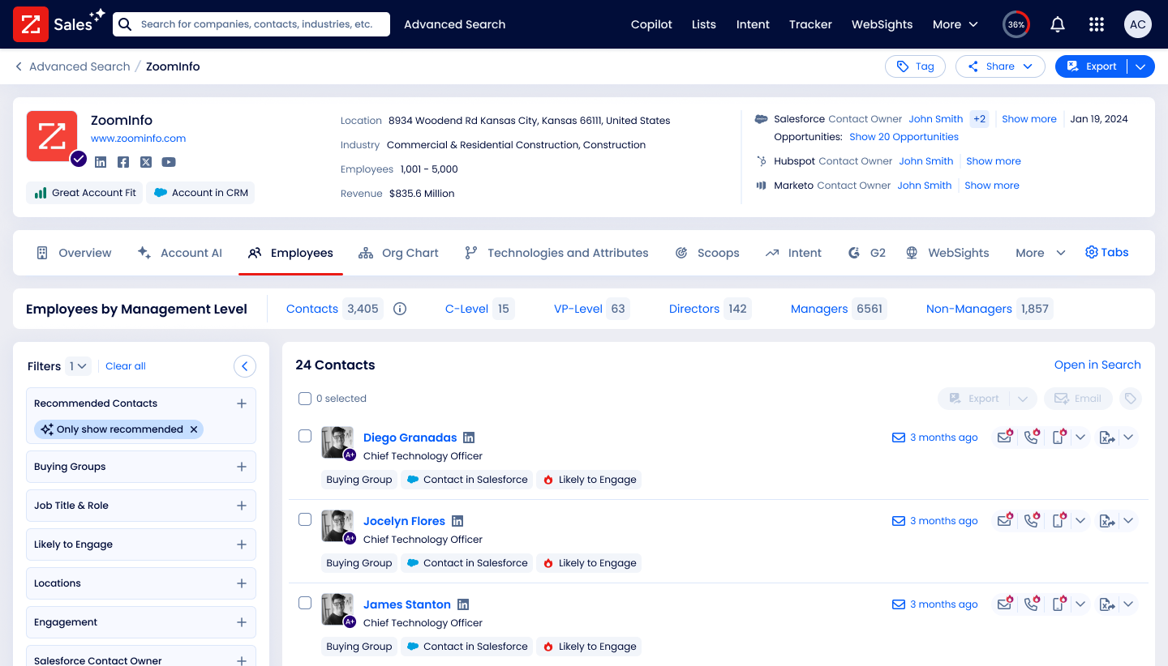
Task: Open the Share dropdown
Action: click(x=999, y=66)
